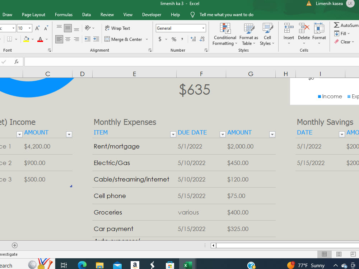Viewport: 359px width, 269px height.
Task: Switch to the View tab
Action: click(128, 15)
